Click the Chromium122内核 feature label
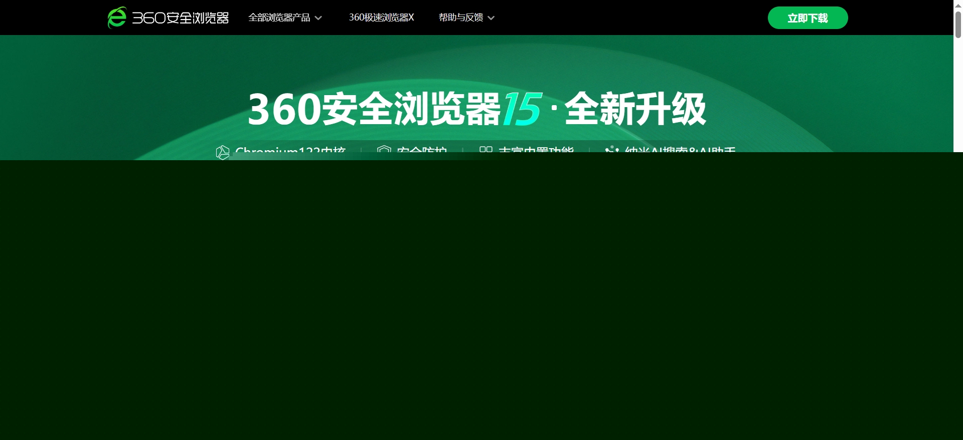Screen dimensions: 963x440 click(290, 150)
